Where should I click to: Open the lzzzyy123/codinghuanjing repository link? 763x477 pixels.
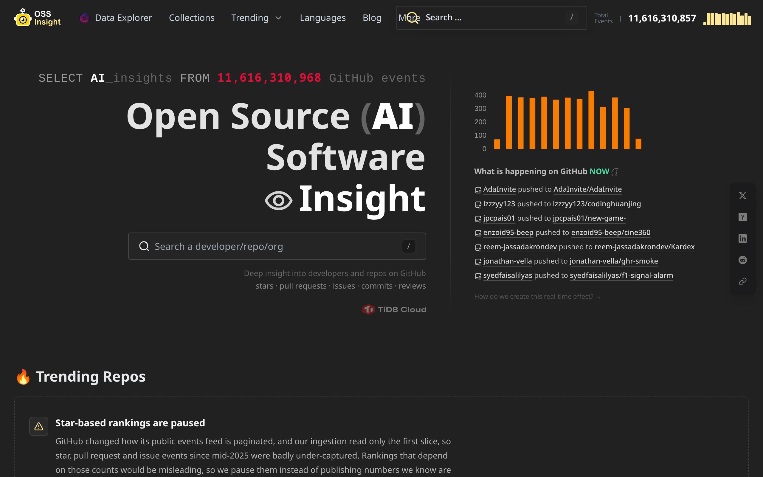596,204
